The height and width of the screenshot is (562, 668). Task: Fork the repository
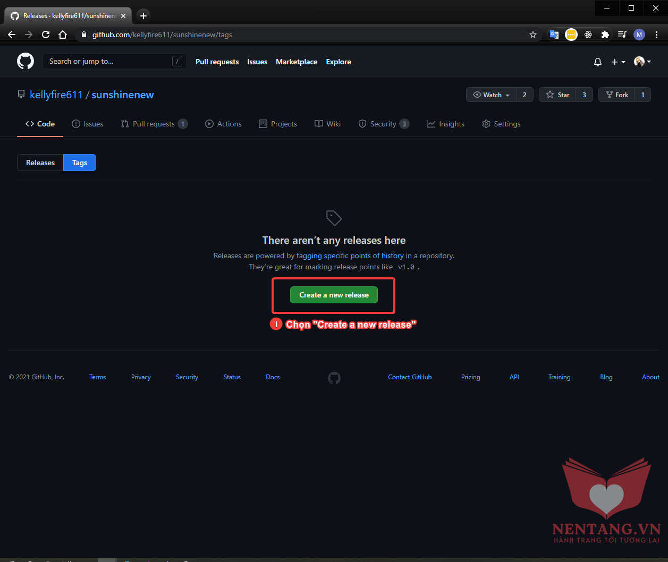(617, 95)
